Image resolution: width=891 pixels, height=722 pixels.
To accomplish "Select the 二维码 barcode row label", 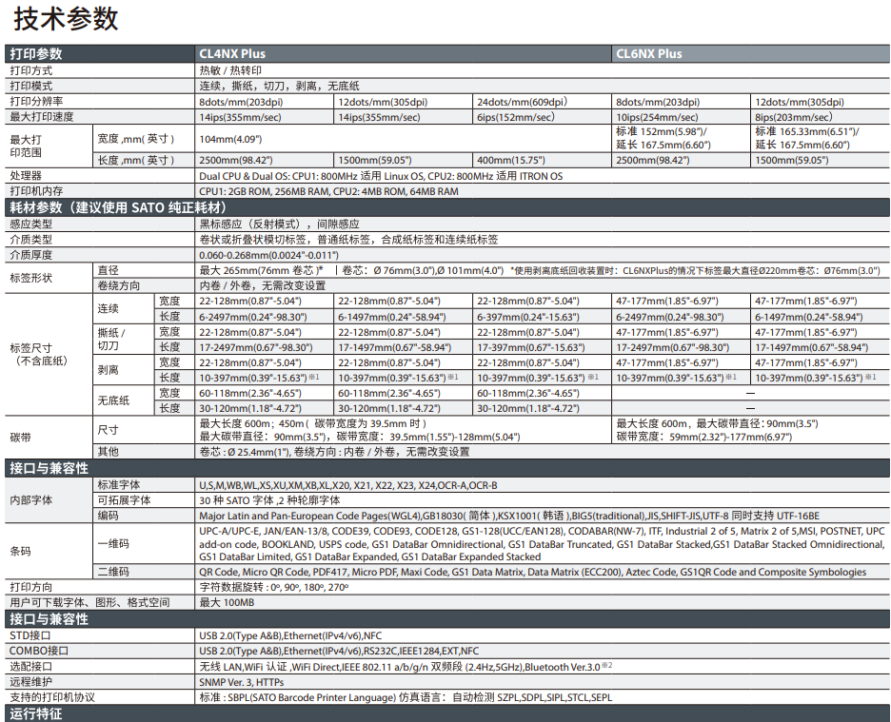I will (112, 572).
